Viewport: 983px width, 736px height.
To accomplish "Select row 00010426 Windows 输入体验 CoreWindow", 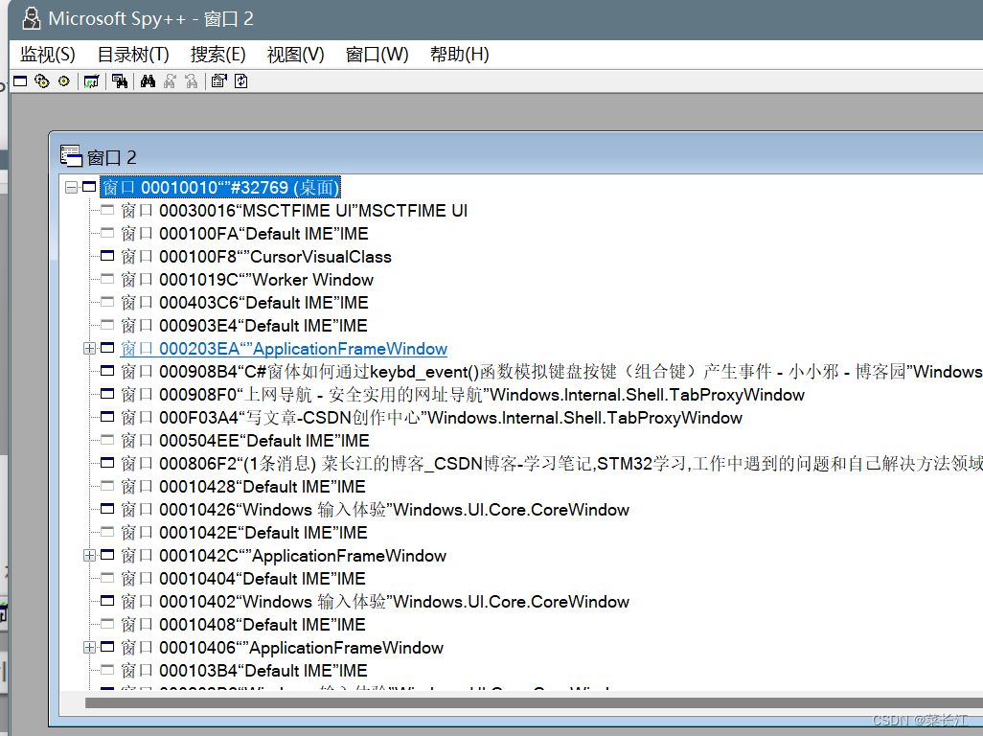I will pyautogui.click(x=375, y=510).
